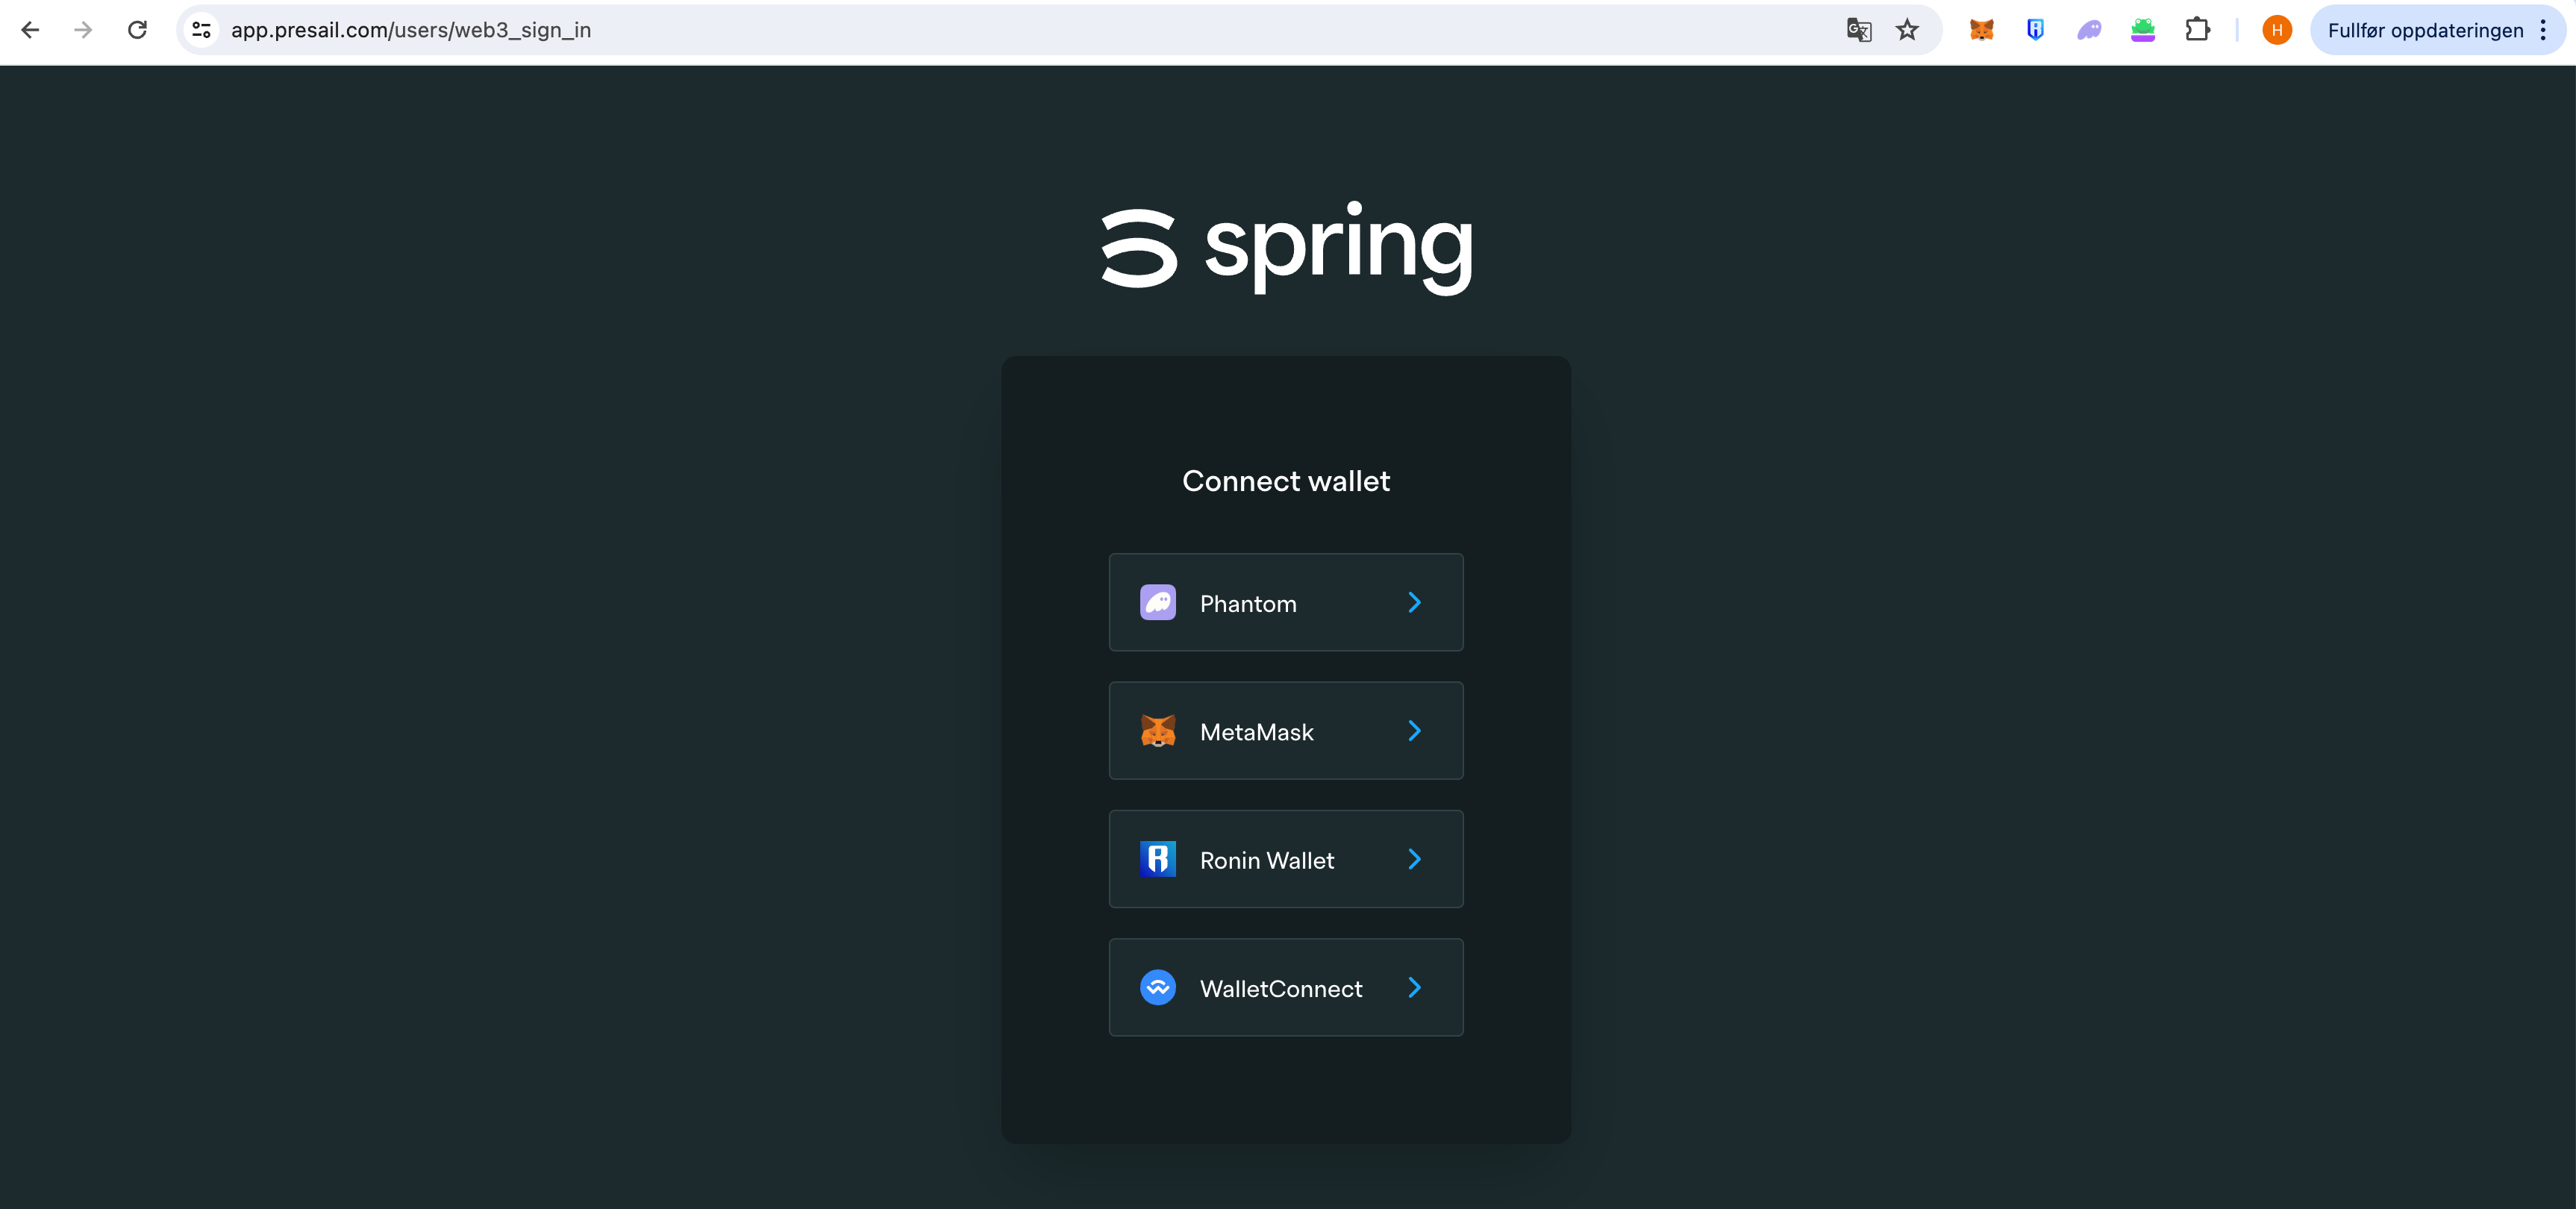Connect with Ronin Wallet
This screenshot has height=1209, width=2576.
point(1286,859)
